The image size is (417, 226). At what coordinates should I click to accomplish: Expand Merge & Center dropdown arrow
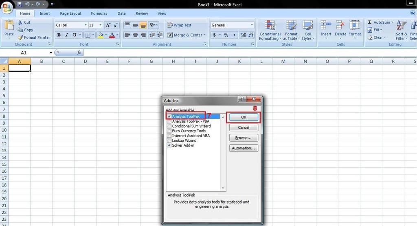coord(204,35)
